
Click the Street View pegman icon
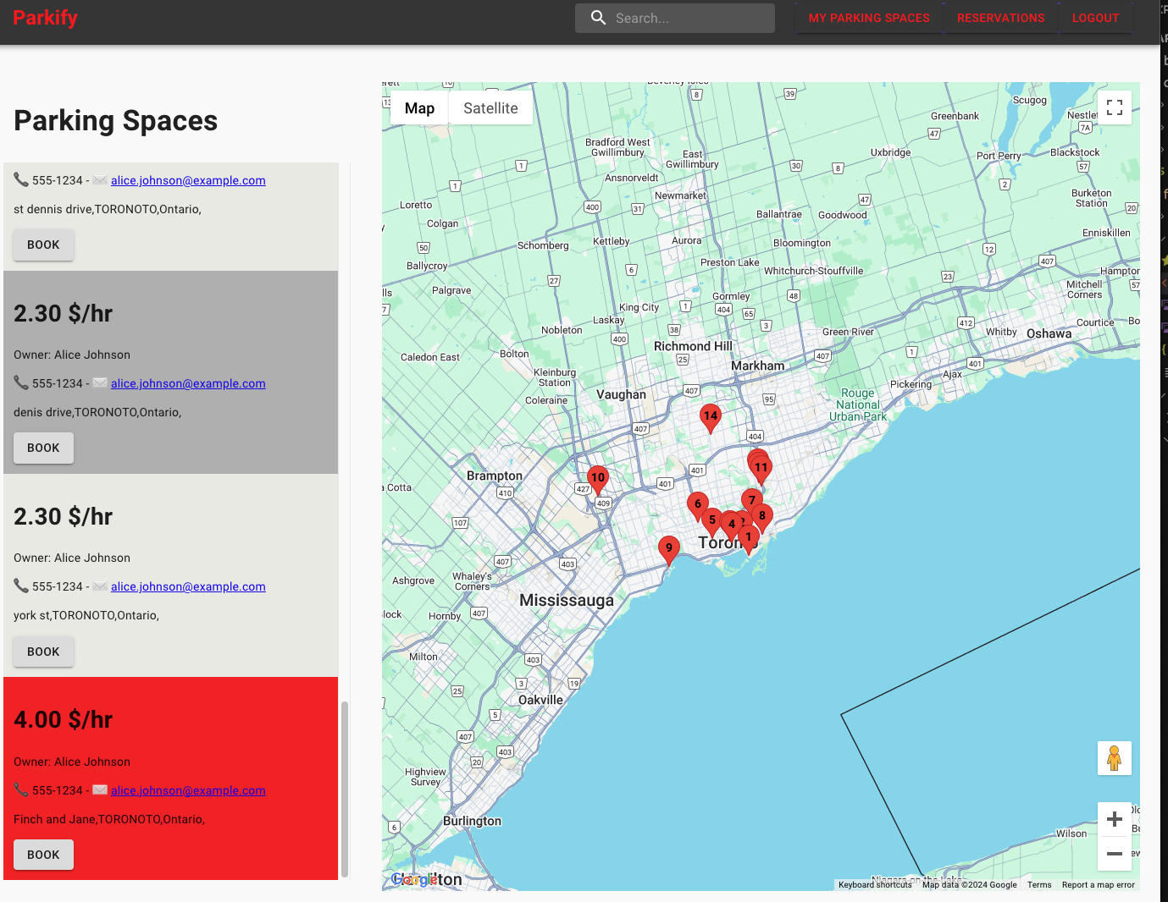click(1114, 757)
